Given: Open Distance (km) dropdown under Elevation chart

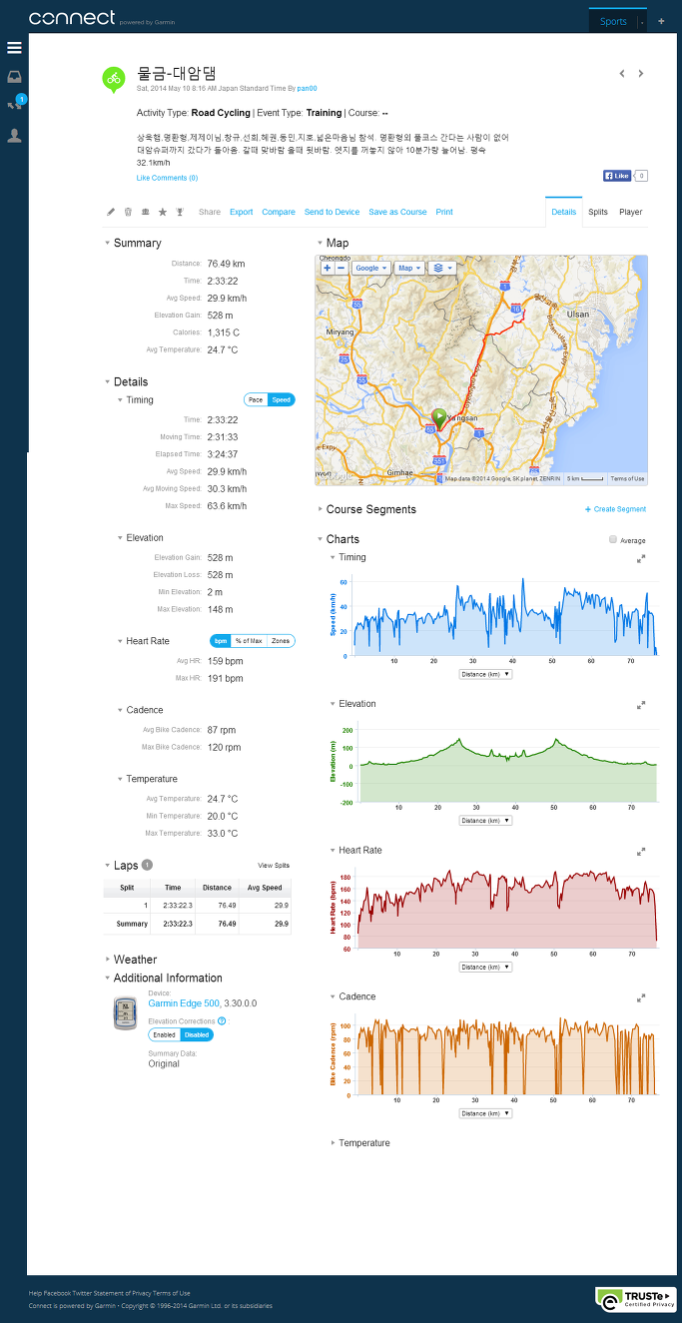Looking at the screenshot, I should [485, 821].
